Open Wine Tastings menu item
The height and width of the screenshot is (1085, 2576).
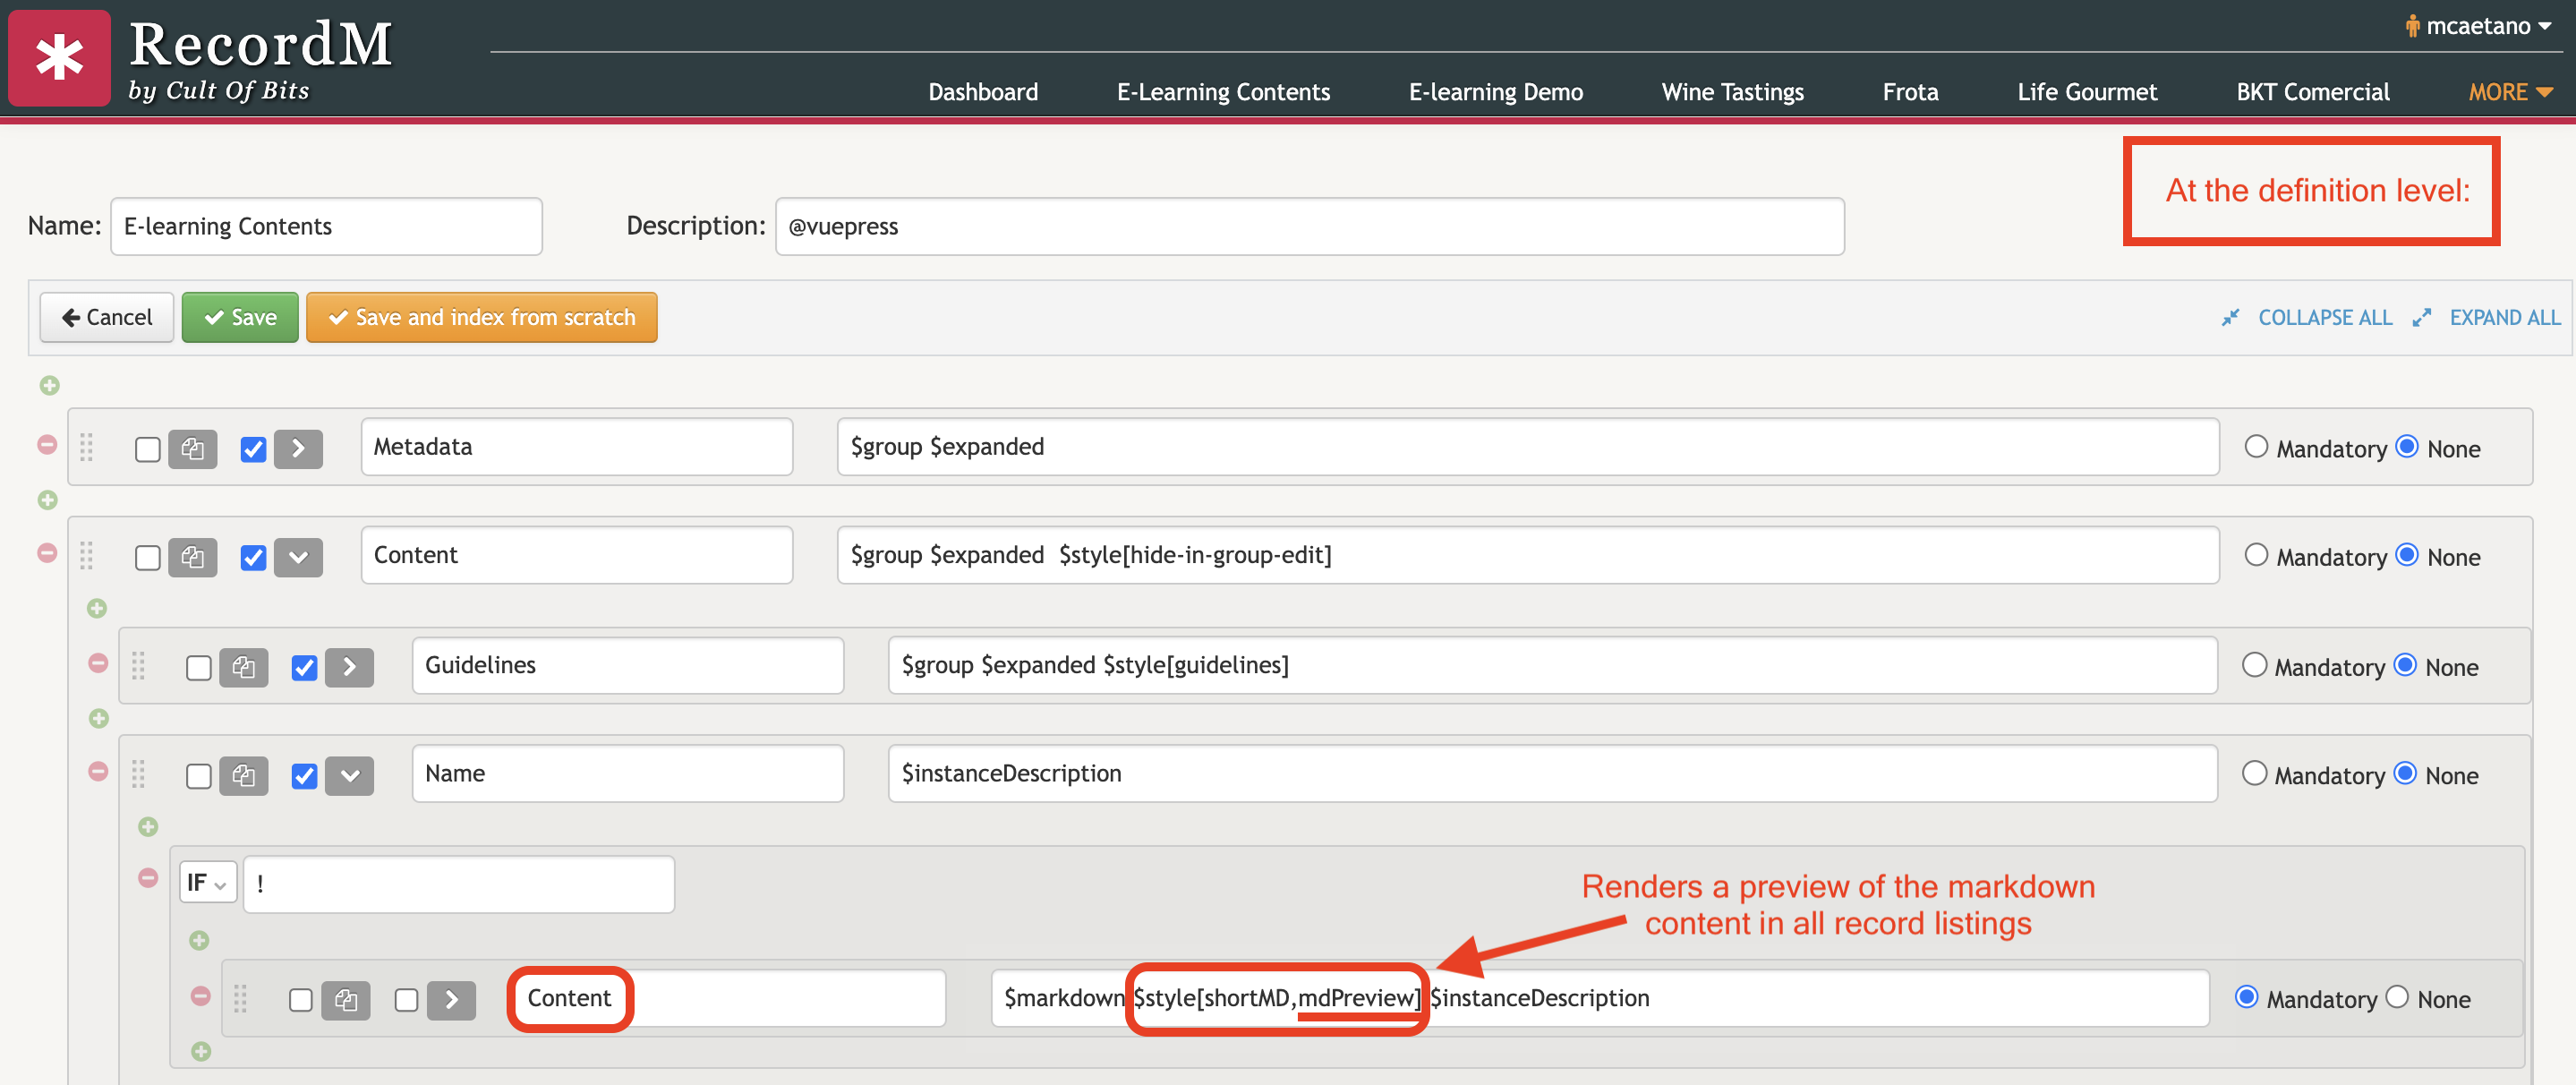pyautogui.click(x=1732, y=92)
